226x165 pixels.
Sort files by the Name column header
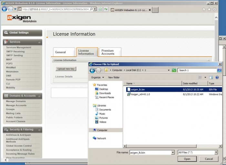pos(153,83)
